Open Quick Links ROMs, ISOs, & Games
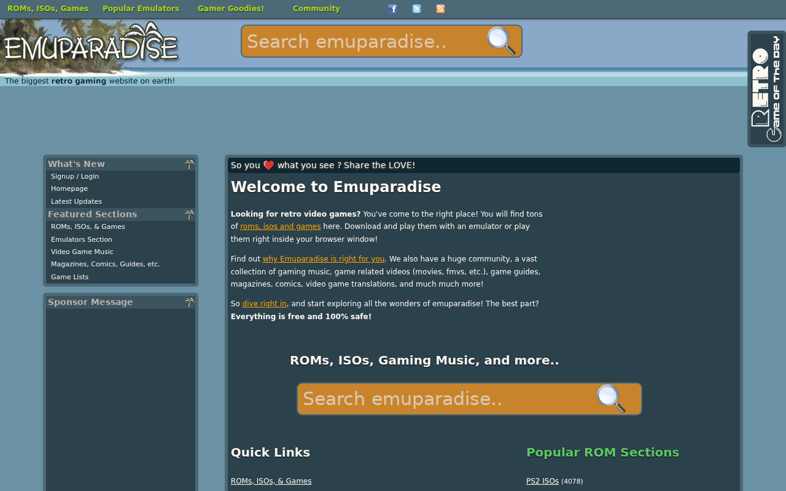 [271, 481]
